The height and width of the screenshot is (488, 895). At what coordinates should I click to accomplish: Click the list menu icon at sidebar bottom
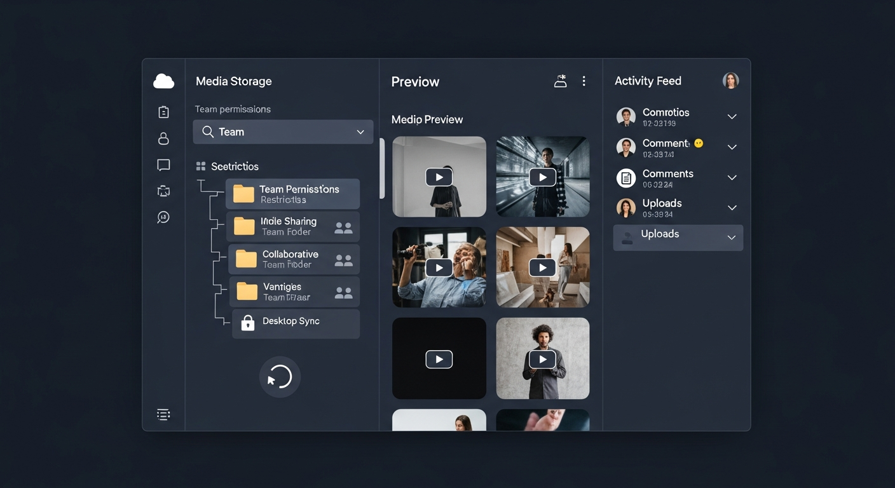pos(163,415)
